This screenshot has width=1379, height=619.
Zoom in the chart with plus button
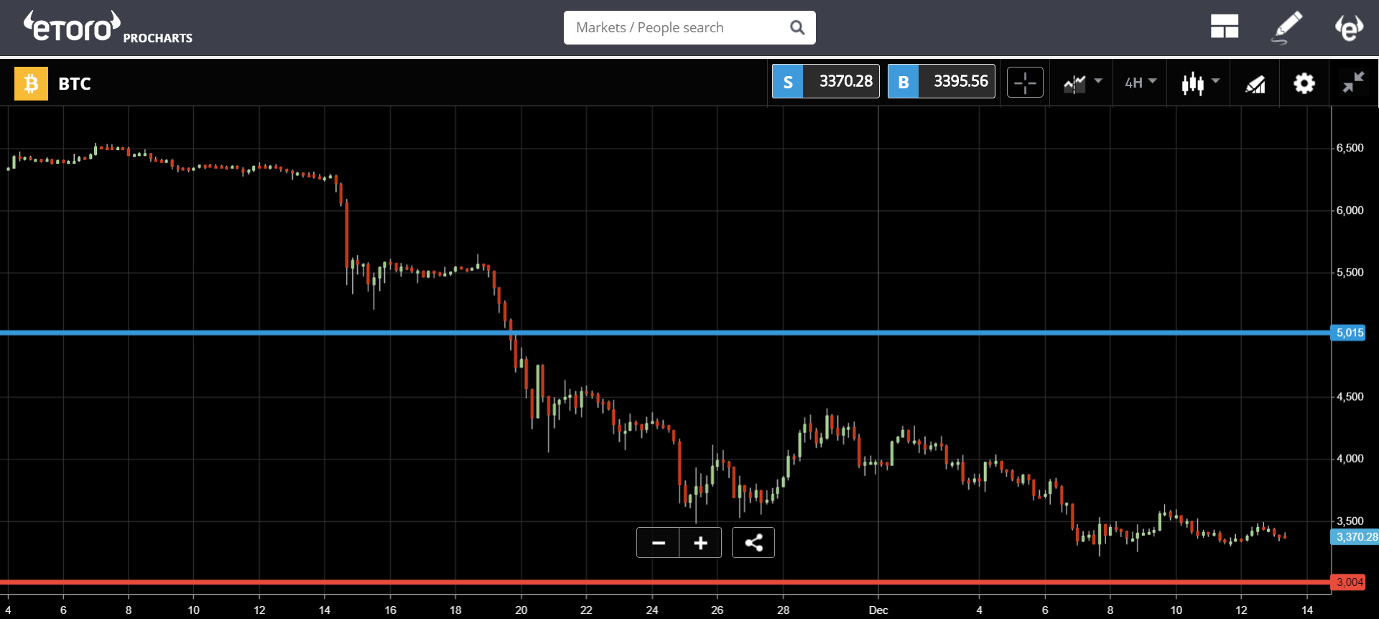point(700,543)
